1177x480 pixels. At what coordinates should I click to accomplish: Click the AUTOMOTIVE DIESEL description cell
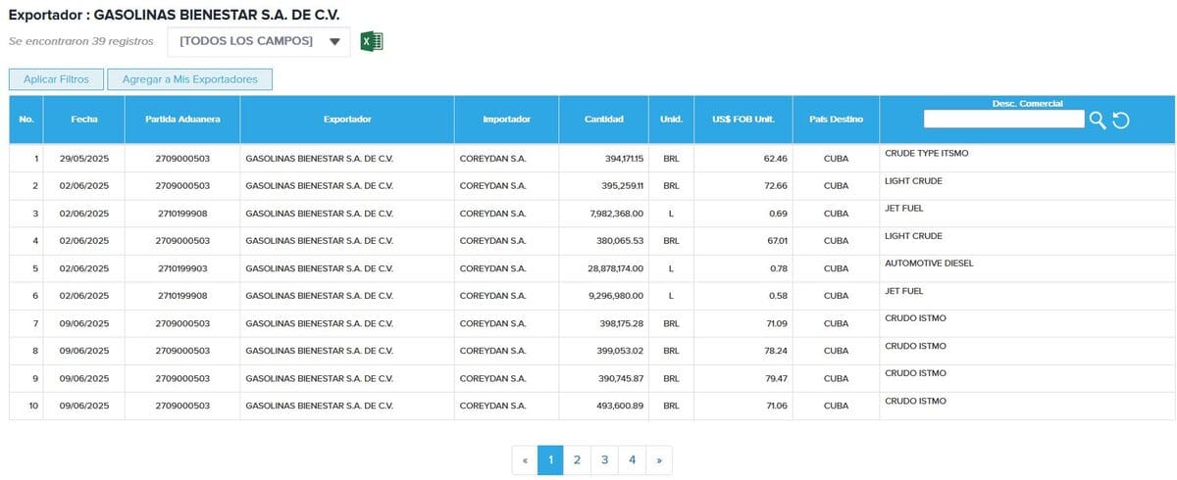pyautogui.click(x=1027, y=267)
